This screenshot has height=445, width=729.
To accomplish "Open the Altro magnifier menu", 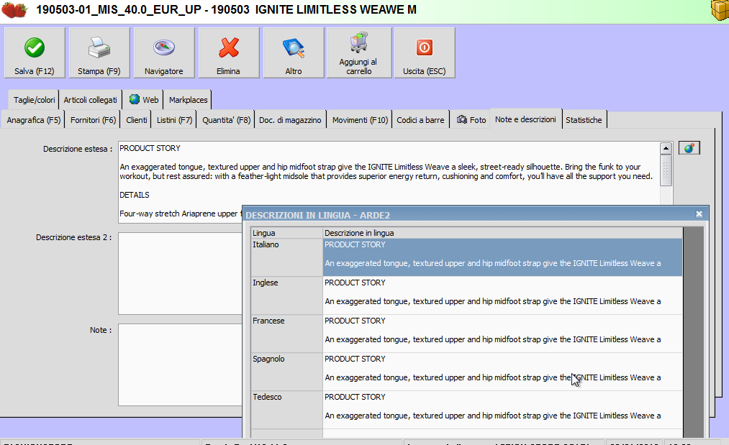I will [294, 52].
